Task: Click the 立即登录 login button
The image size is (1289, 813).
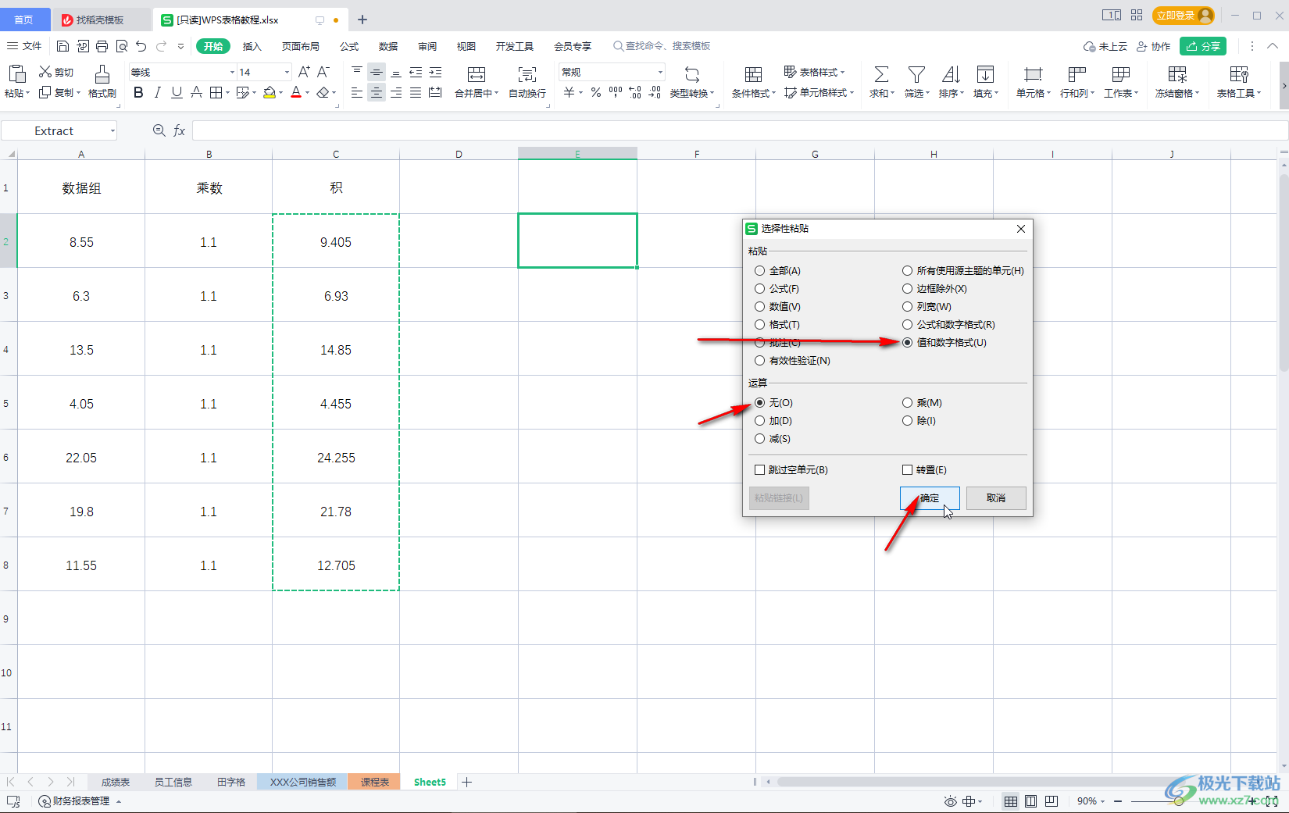Action: (x=1183, y=16)
